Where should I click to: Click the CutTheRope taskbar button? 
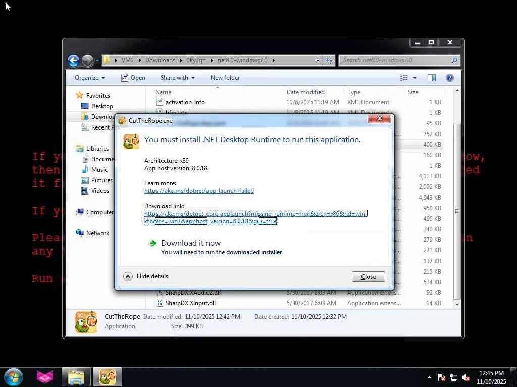point(108,377)
